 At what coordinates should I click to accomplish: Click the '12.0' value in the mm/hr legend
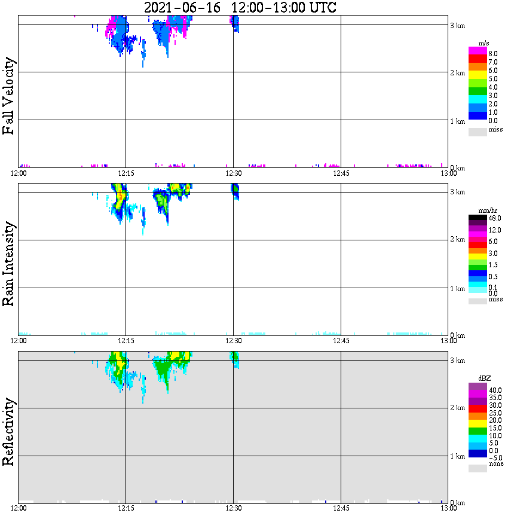494,230
